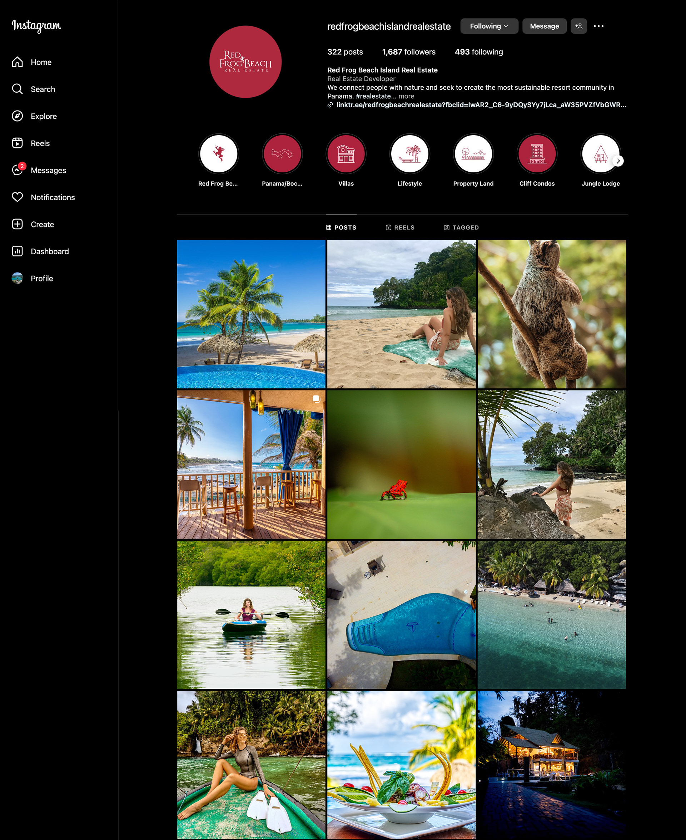This screenshot has height=840, width=686.
Task: Open the Home icon in sidebar
Action: [18, 62]
